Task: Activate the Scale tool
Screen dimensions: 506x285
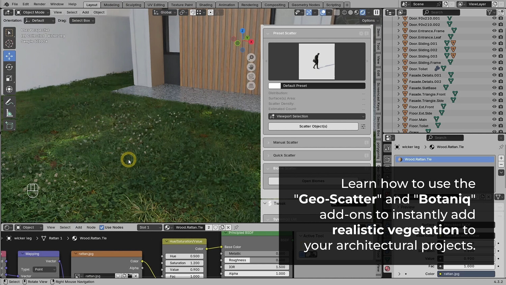Action: 9,78
